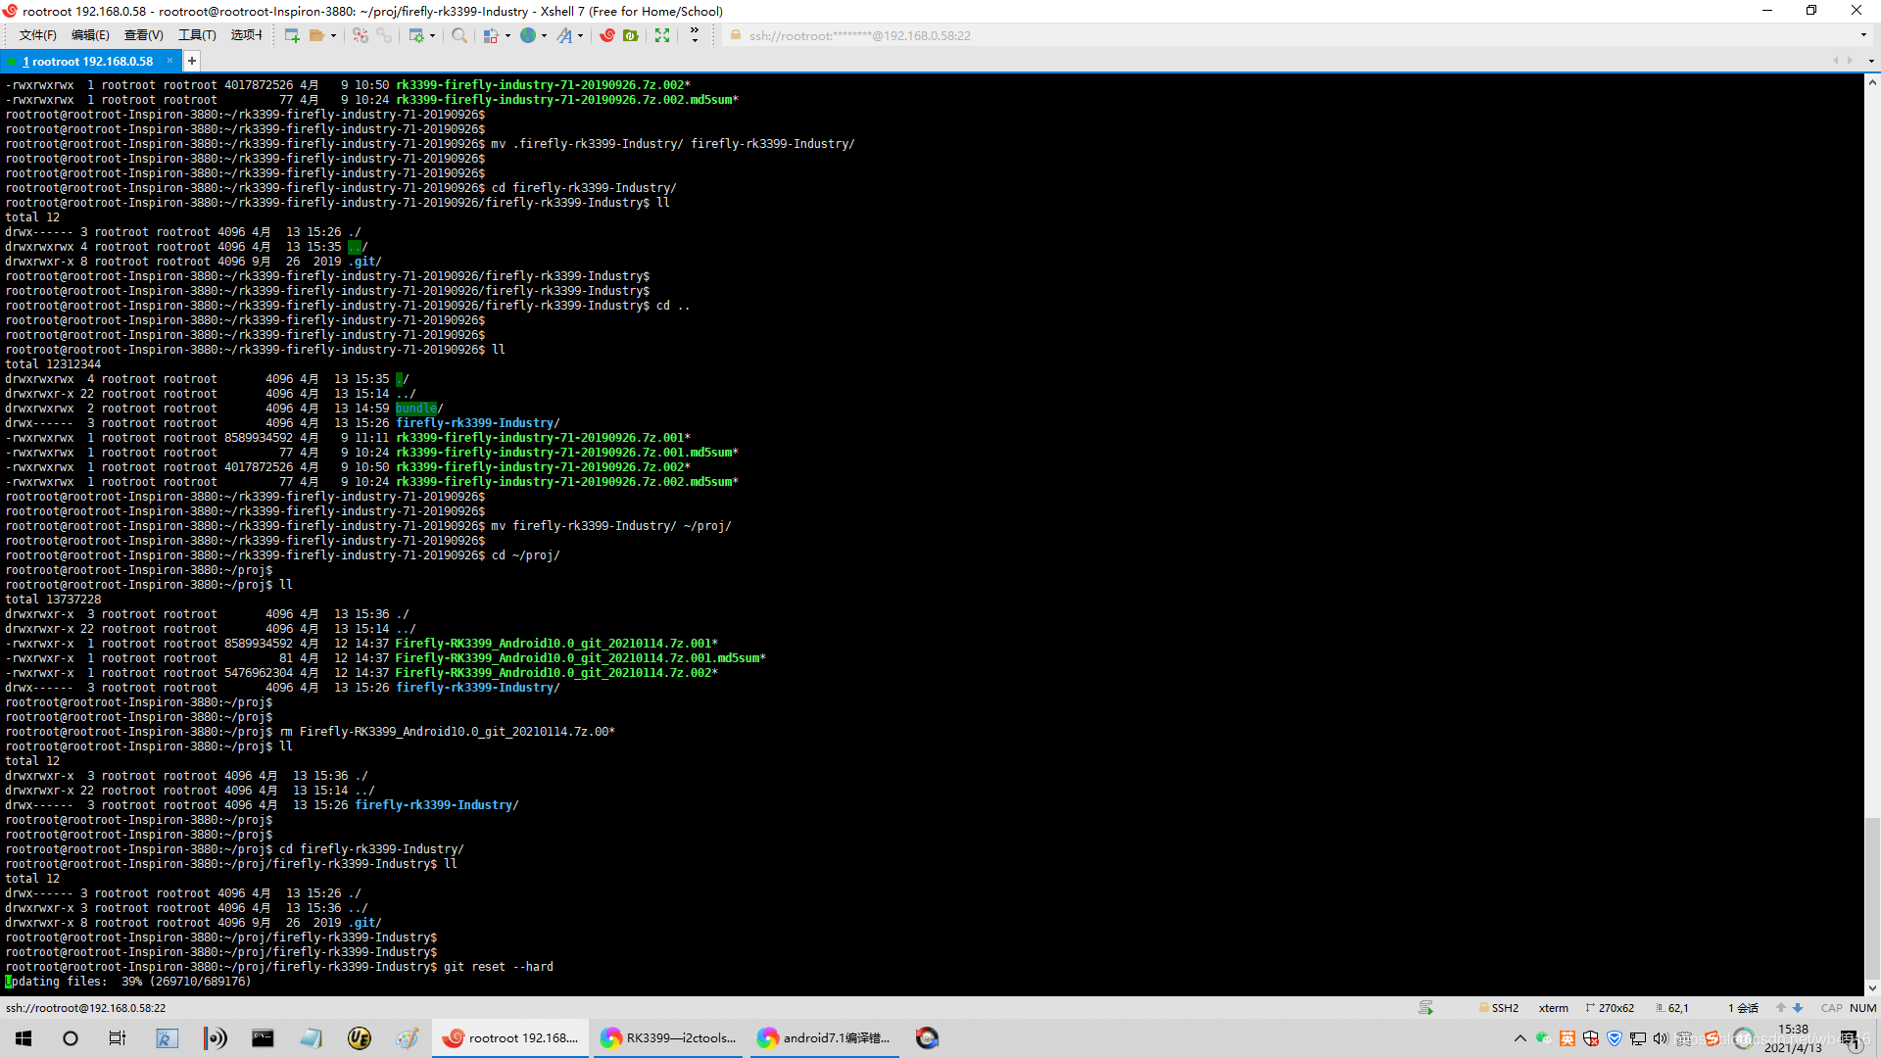The height and width of the screenshot is (1058, 1881).
Task: Open the 文件(F) menu
Action: (37, 35)
